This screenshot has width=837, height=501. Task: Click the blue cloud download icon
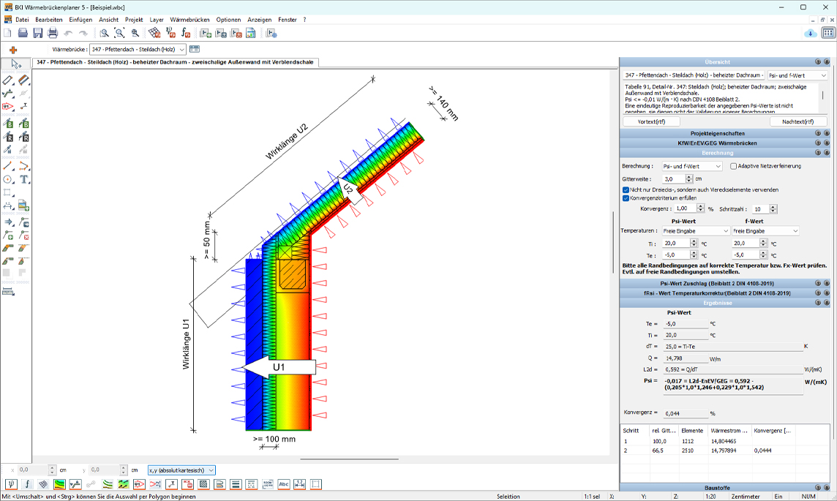(811, 33)
